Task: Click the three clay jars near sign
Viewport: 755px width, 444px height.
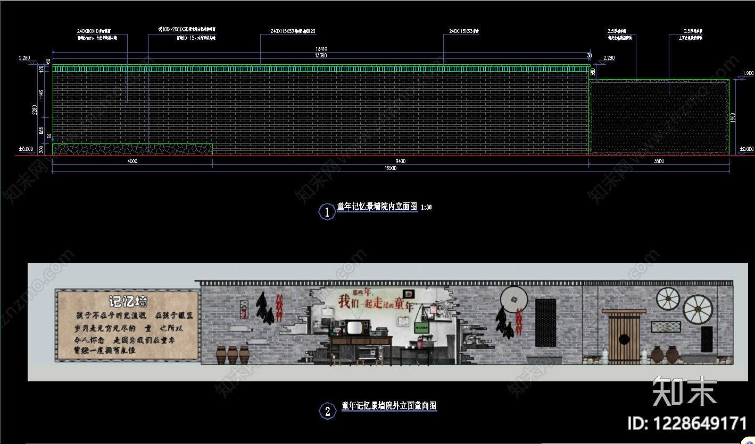Action: point(233,355)
